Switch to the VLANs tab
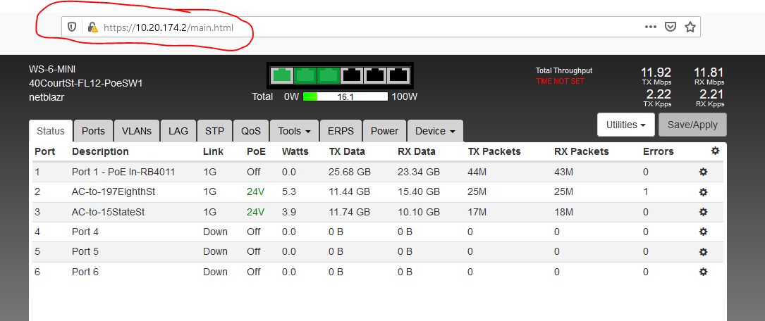Image resolution: width=765 pixels, height=321 pixels. pyautogui.click(x=136, y=131)
